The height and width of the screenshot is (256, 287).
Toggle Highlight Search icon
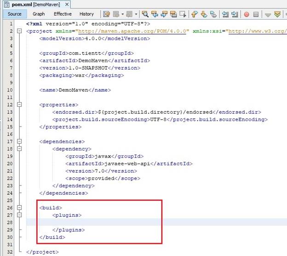point(173,14)
